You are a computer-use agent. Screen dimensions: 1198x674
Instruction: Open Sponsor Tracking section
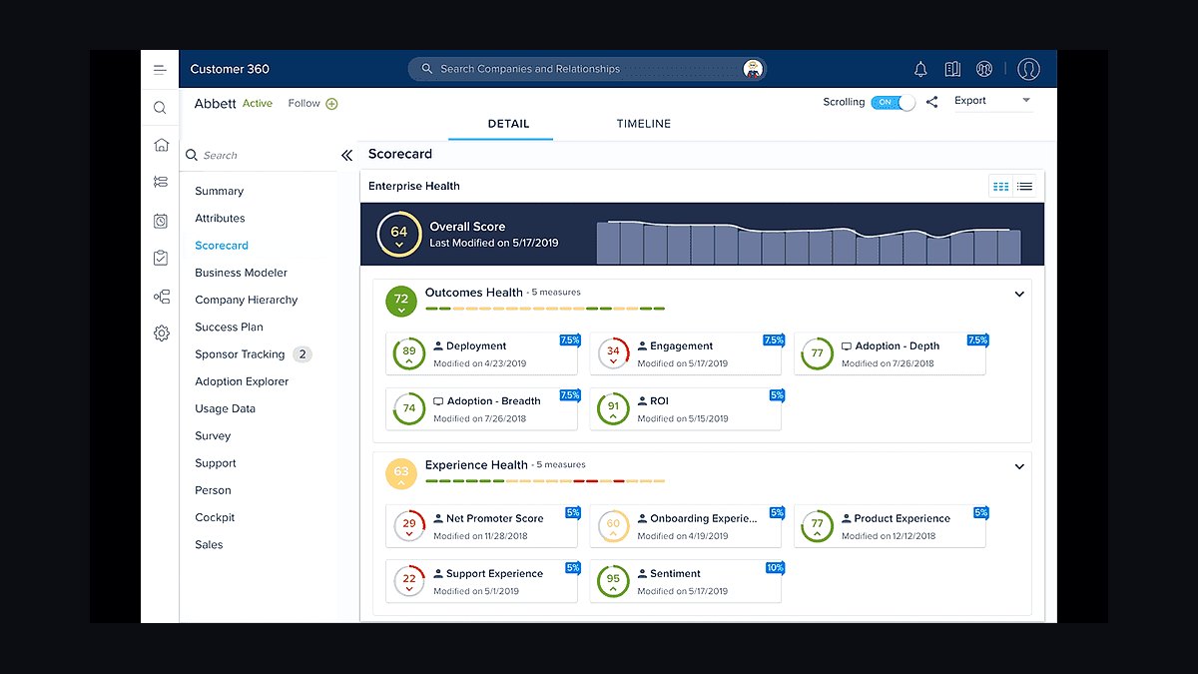pyautogui.click(x=240, y=354)
